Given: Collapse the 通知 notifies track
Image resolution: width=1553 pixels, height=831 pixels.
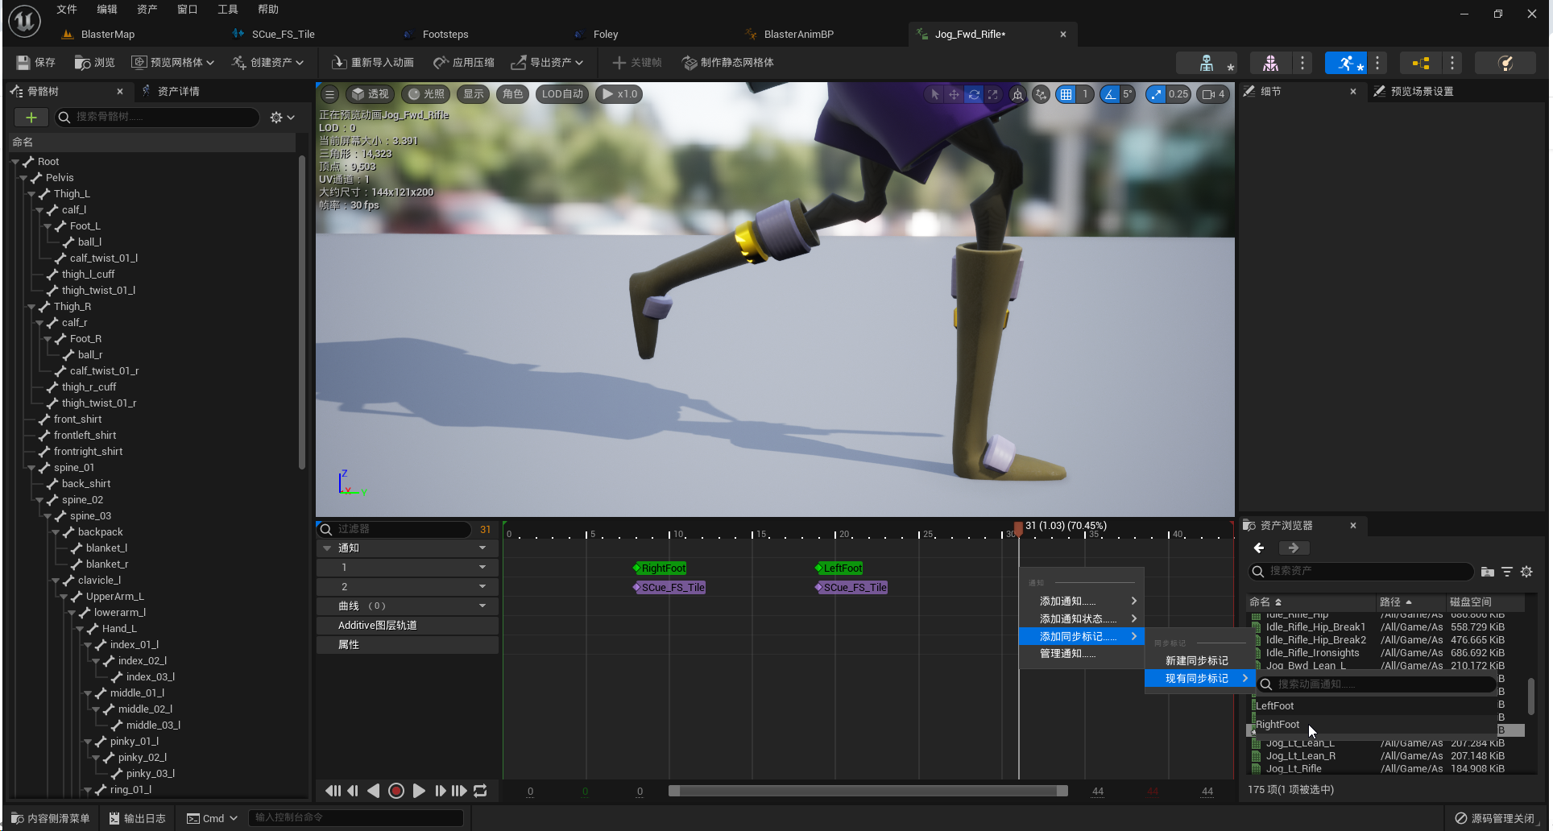Looking at the screenshot, I should (327, 548).
